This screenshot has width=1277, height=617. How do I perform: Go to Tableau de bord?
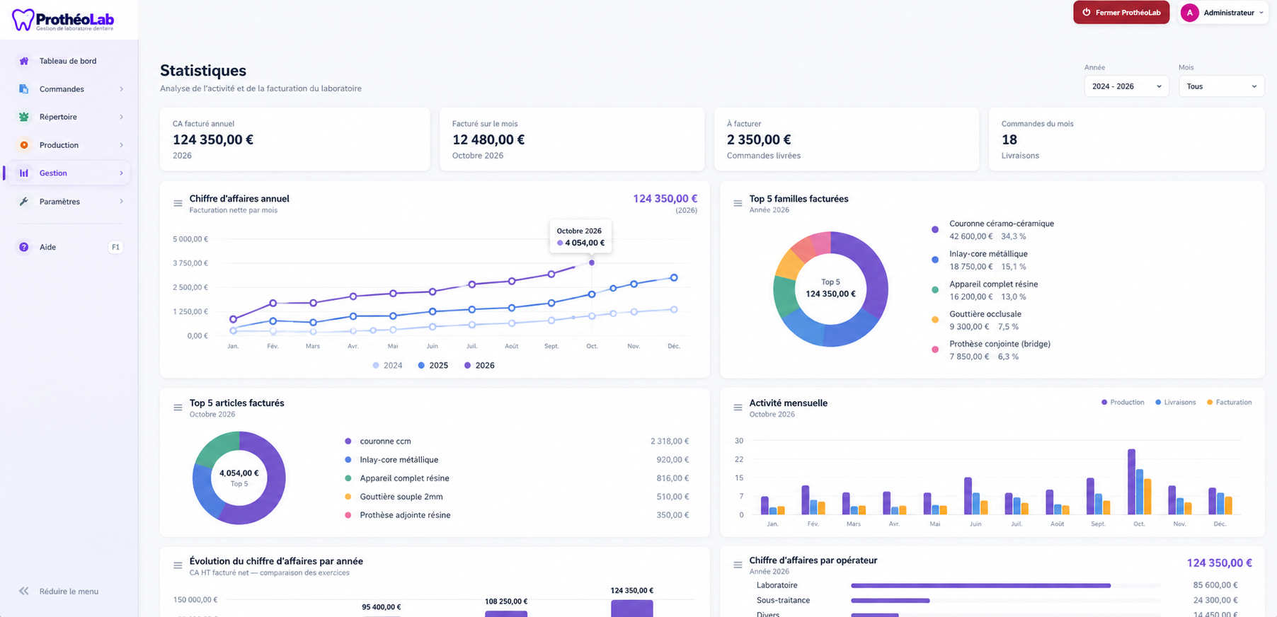68,61
